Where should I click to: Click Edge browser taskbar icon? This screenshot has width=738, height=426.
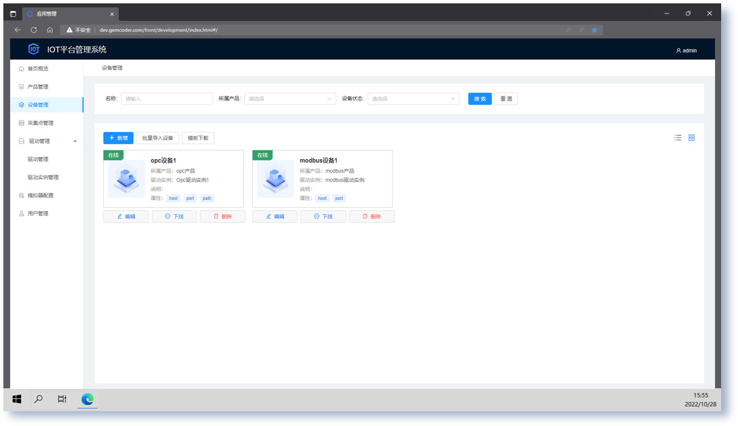click(88, 399)
